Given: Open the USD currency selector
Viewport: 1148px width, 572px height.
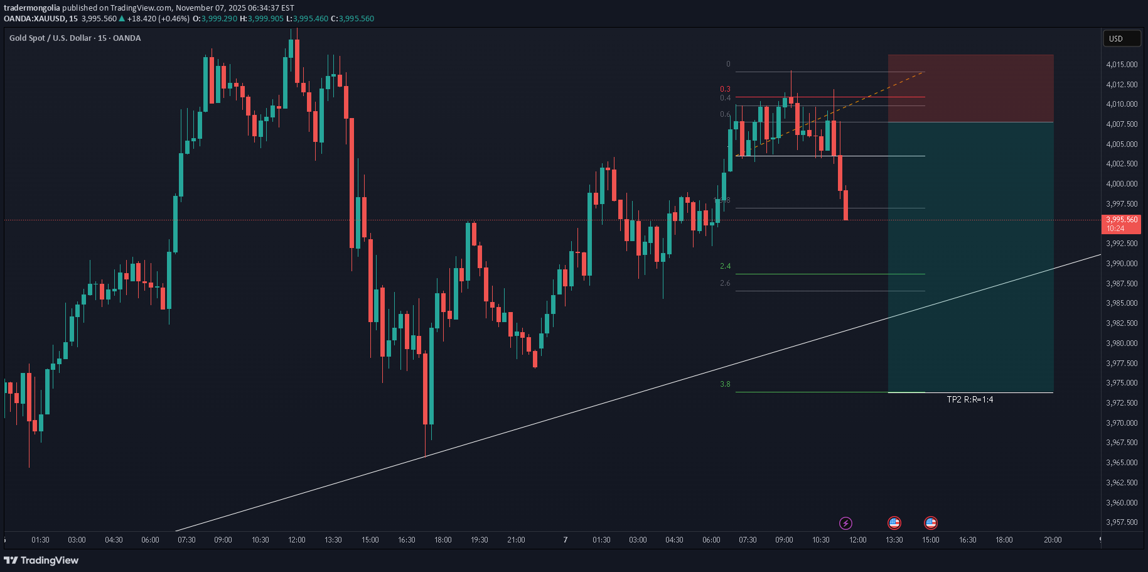Looking at the screenshot, I should 1122,38.
